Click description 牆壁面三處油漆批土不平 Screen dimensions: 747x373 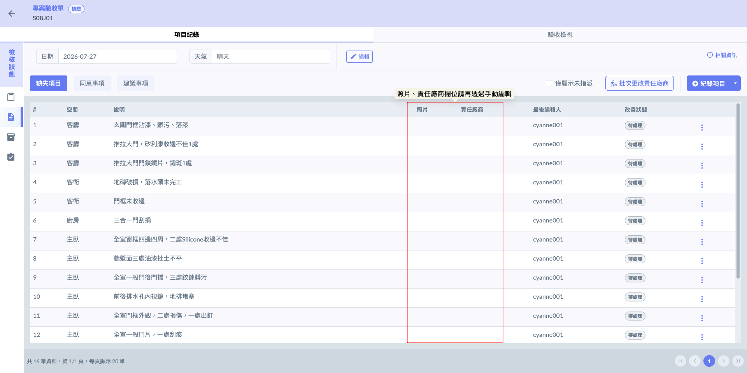click(148, 258)
